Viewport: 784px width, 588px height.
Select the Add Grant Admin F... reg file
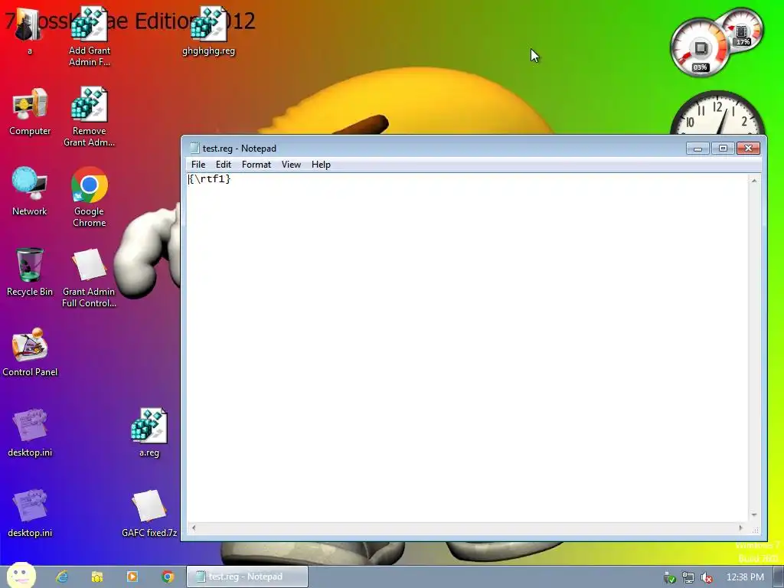tap(90, 36)
